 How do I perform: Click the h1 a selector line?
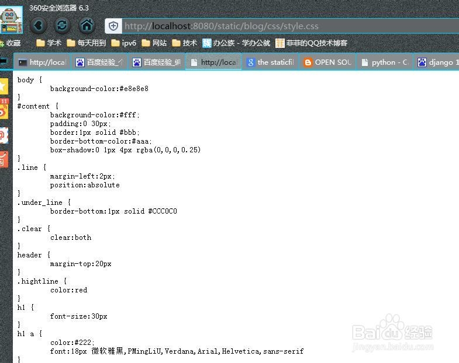30,334
